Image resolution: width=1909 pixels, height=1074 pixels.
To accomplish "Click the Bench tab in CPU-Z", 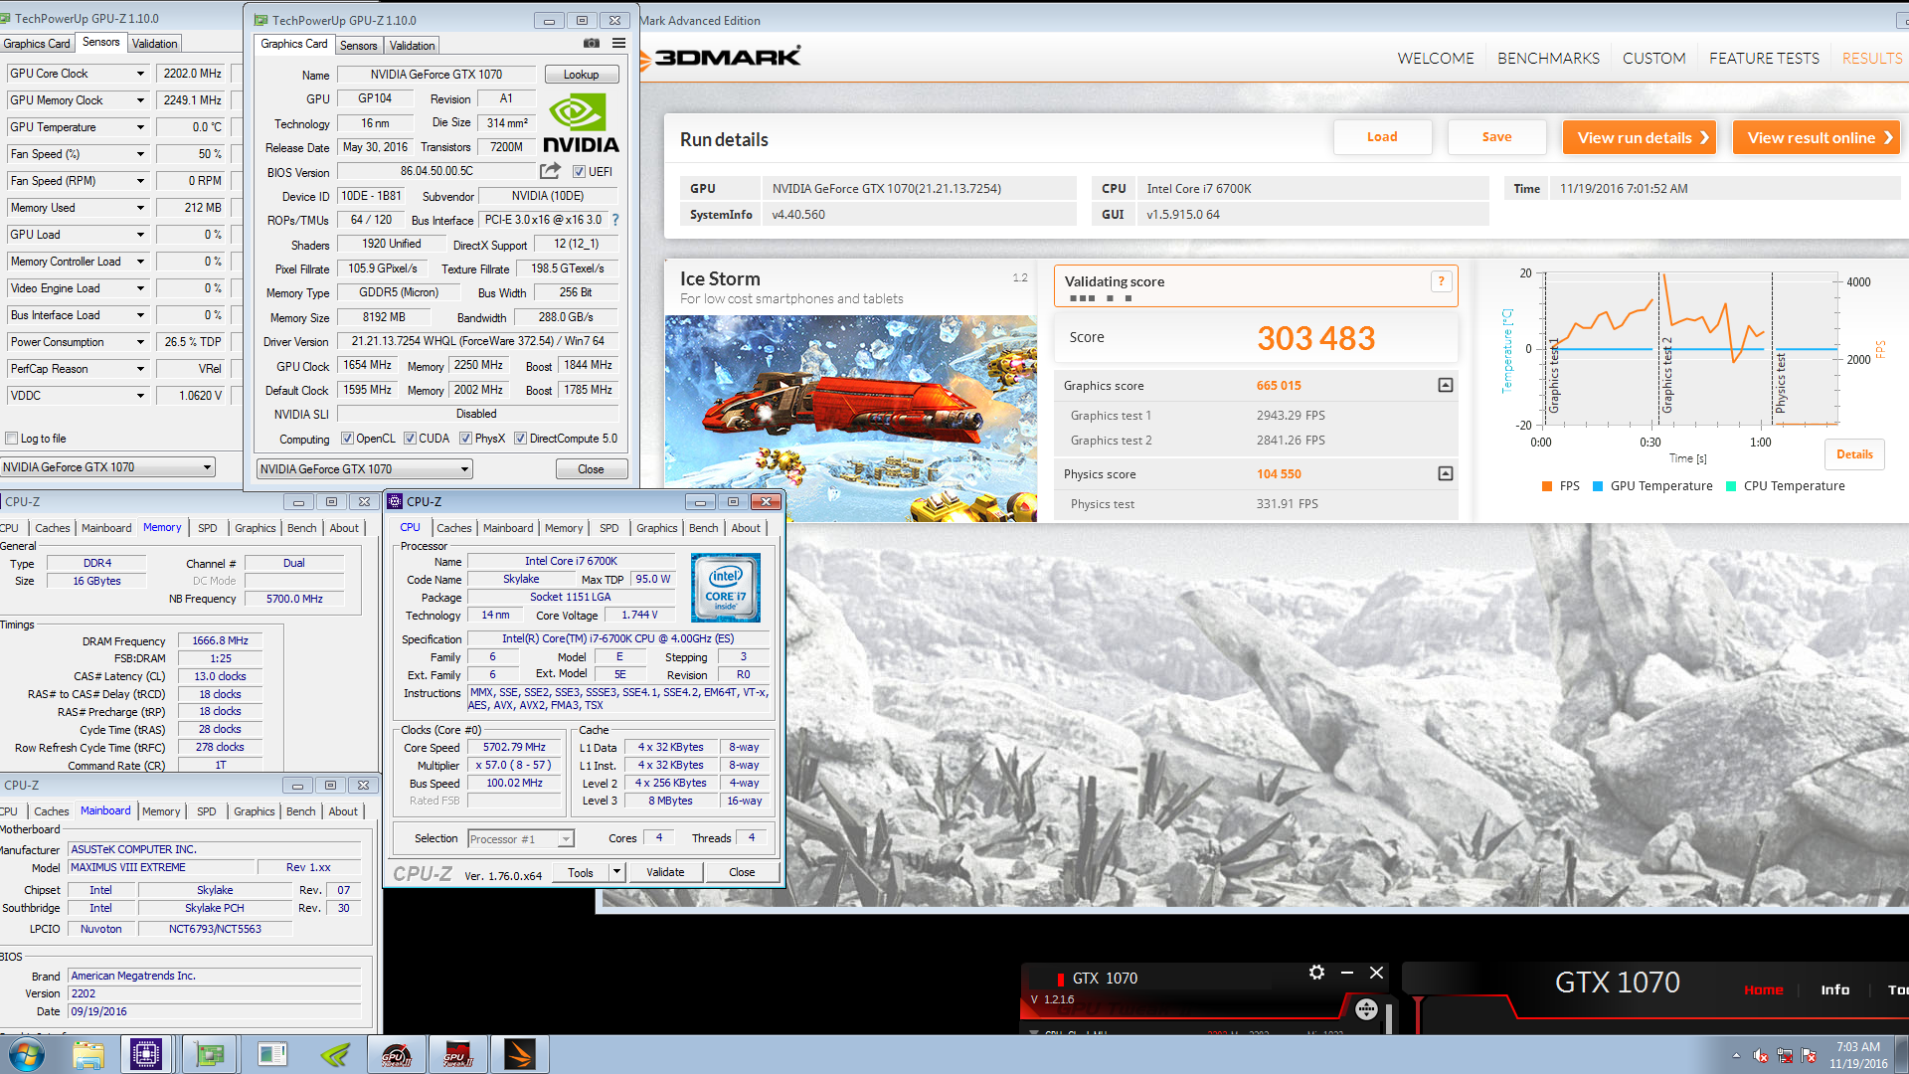I will pos(703,527).
